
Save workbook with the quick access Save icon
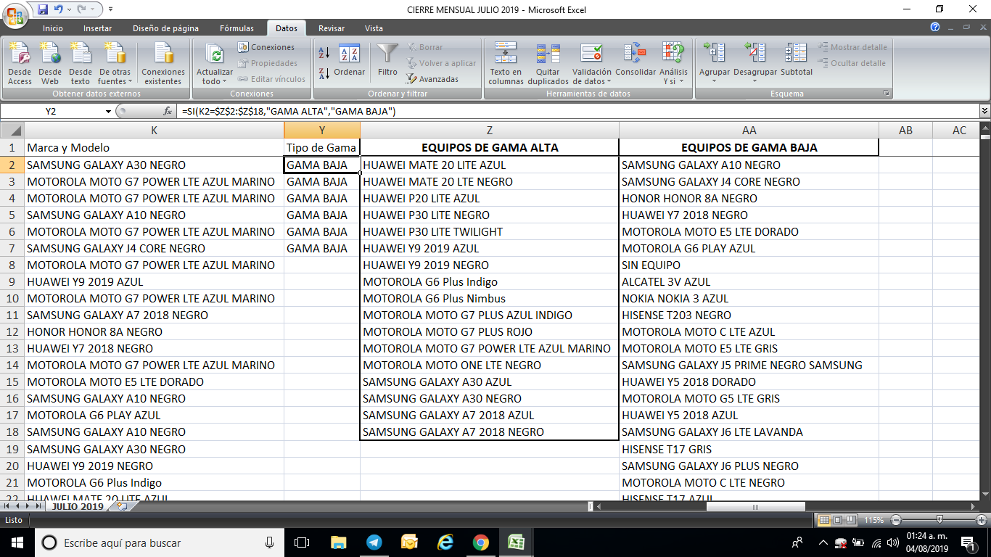(x=43, y=9)
